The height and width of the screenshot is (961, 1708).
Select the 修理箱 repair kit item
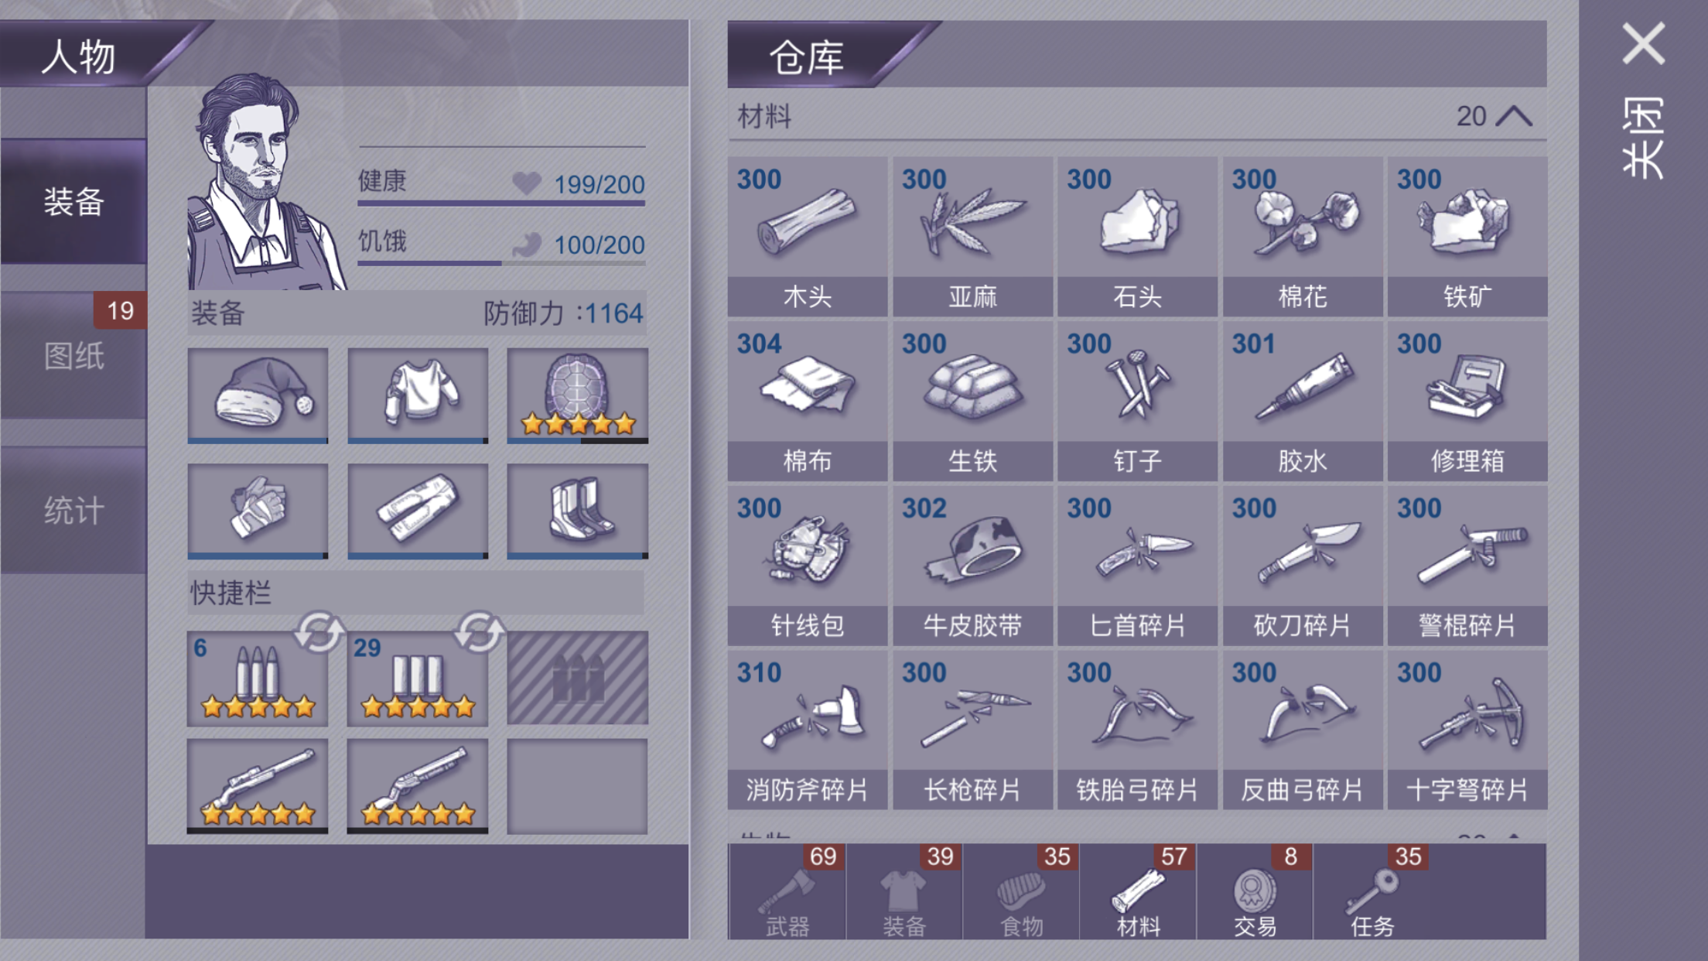click(x=1467, y=401)
